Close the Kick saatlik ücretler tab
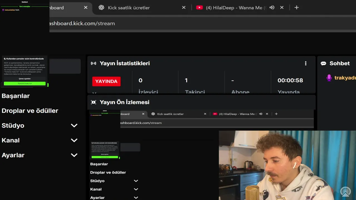Screen dimensions: 356x200 [x=184, y=7]
